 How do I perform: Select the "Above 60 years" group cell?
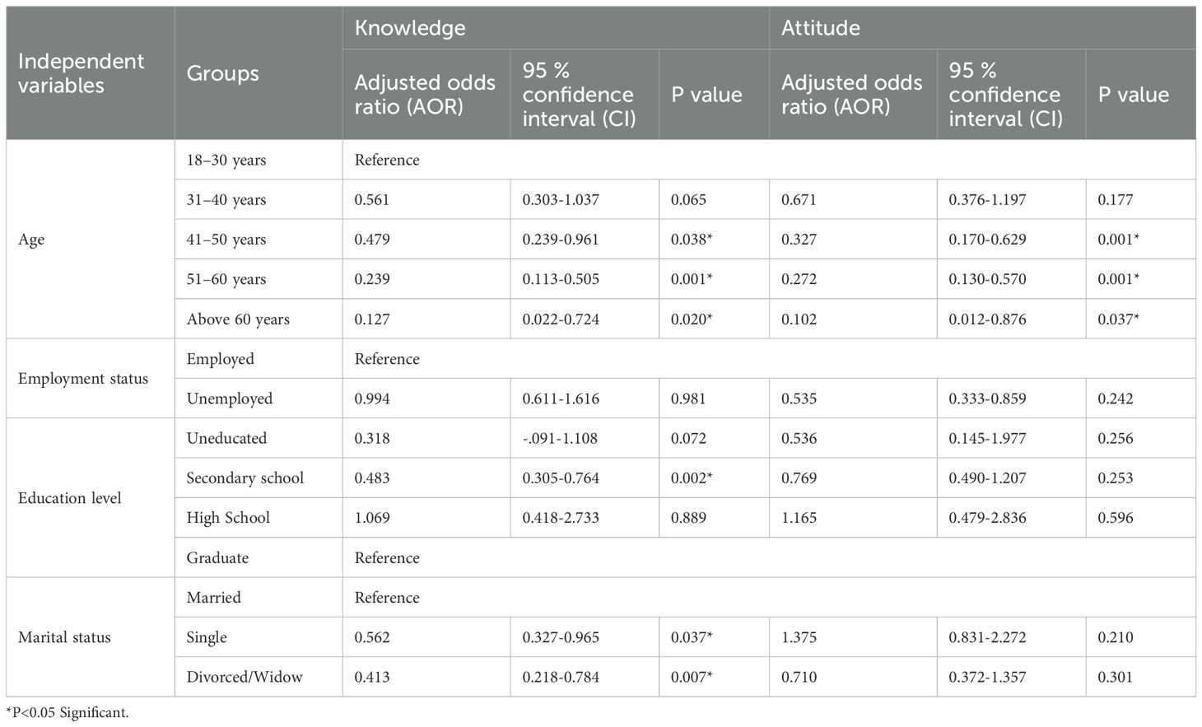pyautogui.click(x=238, y=319)
